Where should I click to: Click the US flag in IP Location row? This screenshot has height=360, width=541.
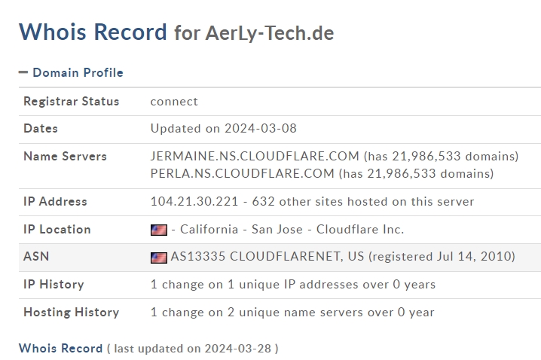pyautogui.click(x=159, y=230)
